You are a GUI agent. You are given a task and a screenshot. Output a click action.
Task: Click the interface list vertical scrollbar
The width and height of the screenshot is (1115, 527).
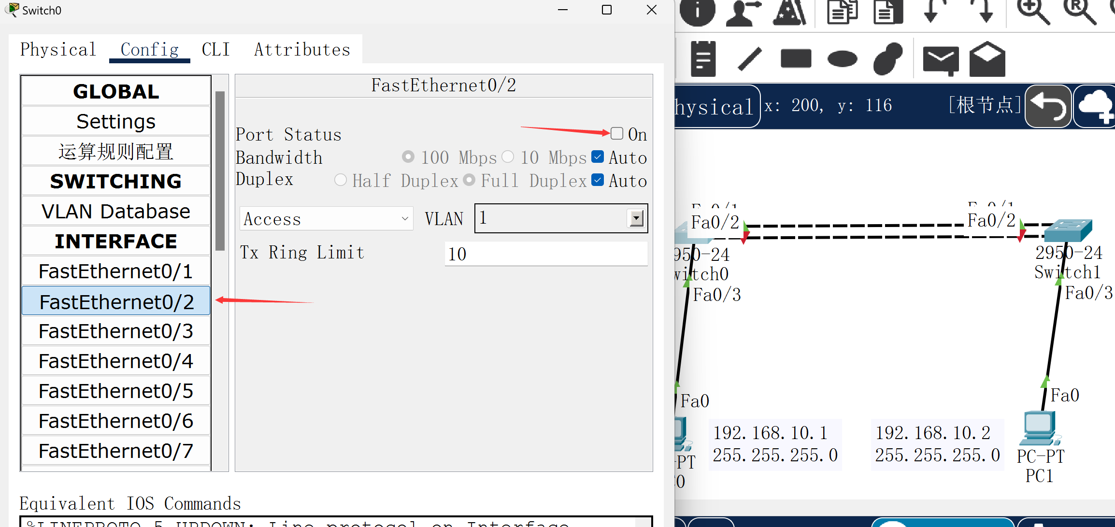click(x=220, y=170)
